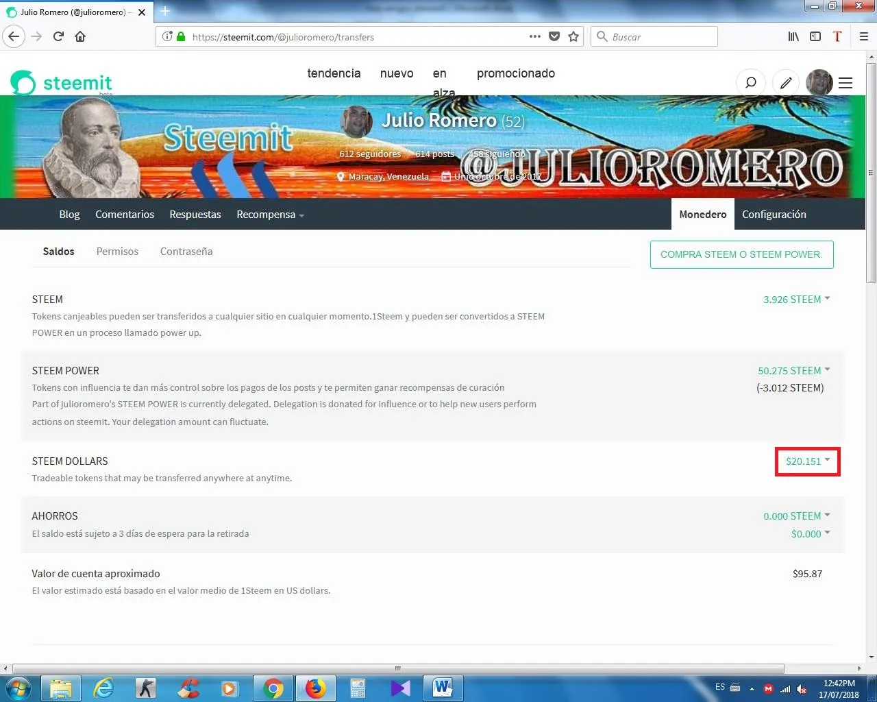Select the Saldos sub-tab
877x702 pixels.
click(58, 251)
